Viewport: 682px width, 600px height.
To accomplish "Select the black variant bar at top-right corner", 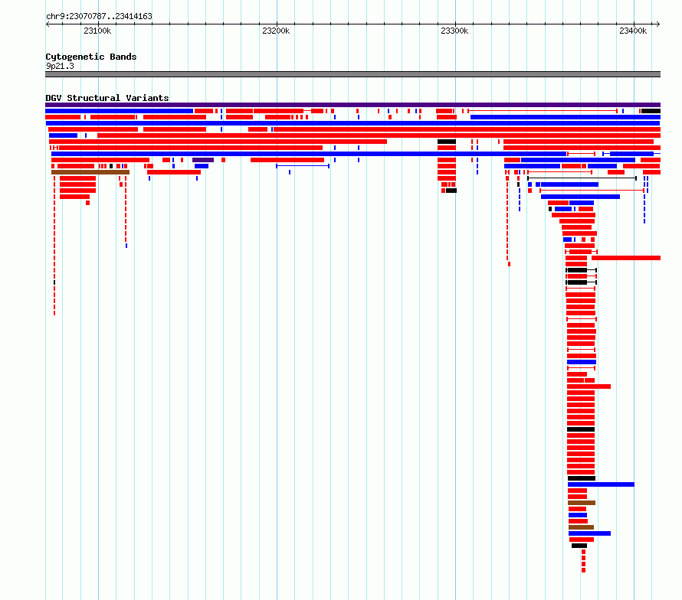I will pyautogui.click(x=651, y=111).
